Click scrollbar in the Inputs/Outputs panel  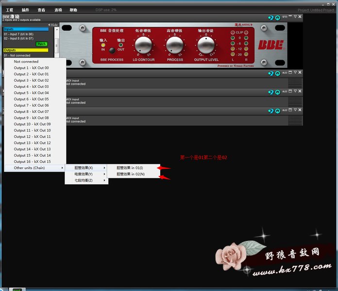[57, 45]
